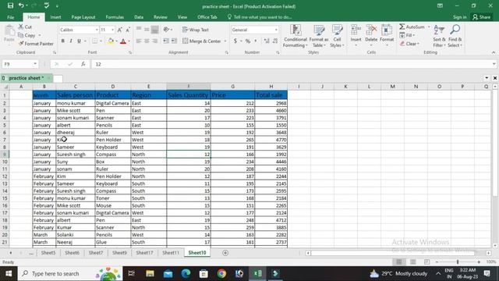Apply percent style
Image resolution: width=499 pixels, height=281 pixels.
(x=248, y=41)
